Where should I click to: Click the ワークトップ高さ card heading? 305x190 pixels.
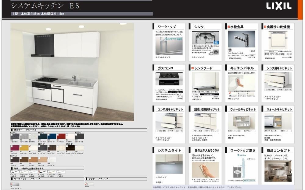243,150
